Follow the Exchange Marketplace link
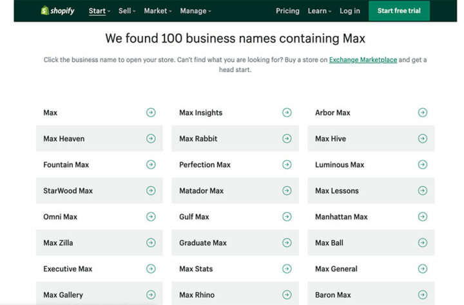 [363, 60]
